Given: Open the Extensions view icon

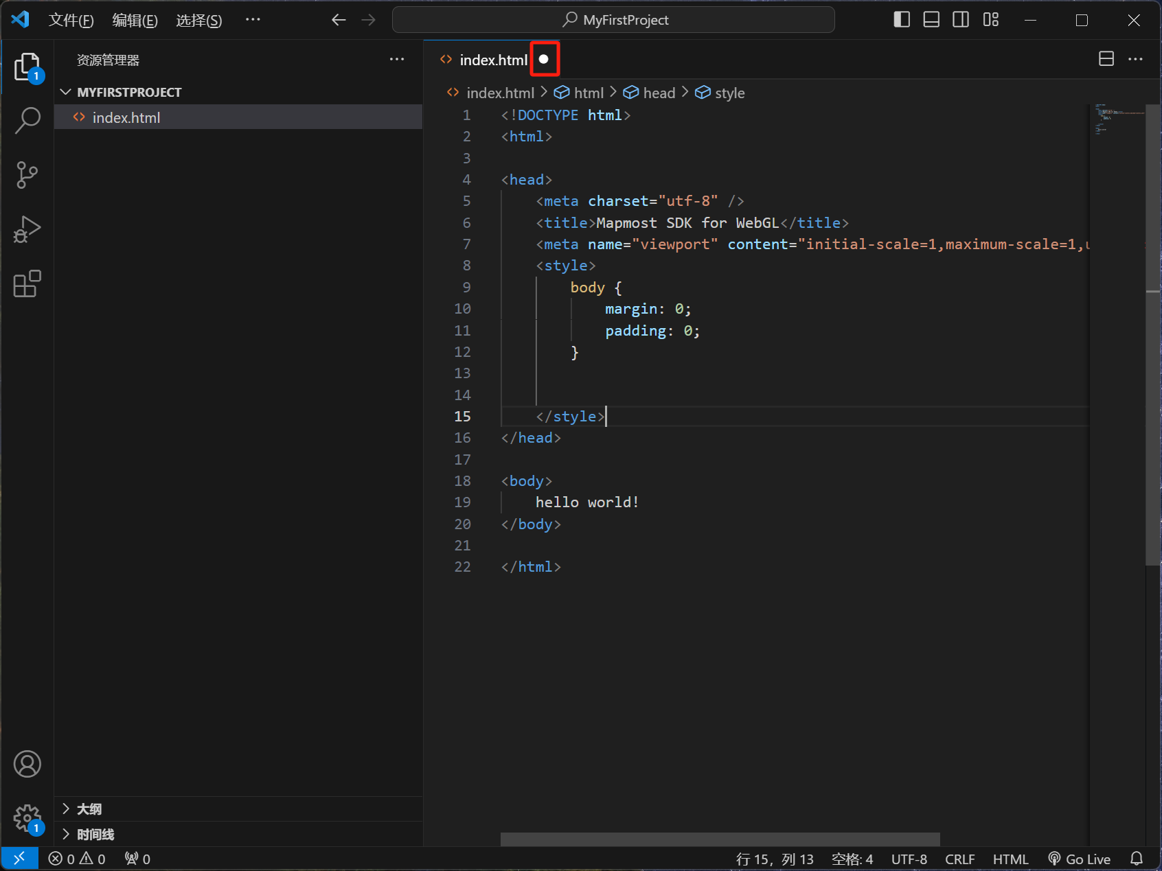Looking at the screenshot, I should pyautogui.click(x=27, y=283).
